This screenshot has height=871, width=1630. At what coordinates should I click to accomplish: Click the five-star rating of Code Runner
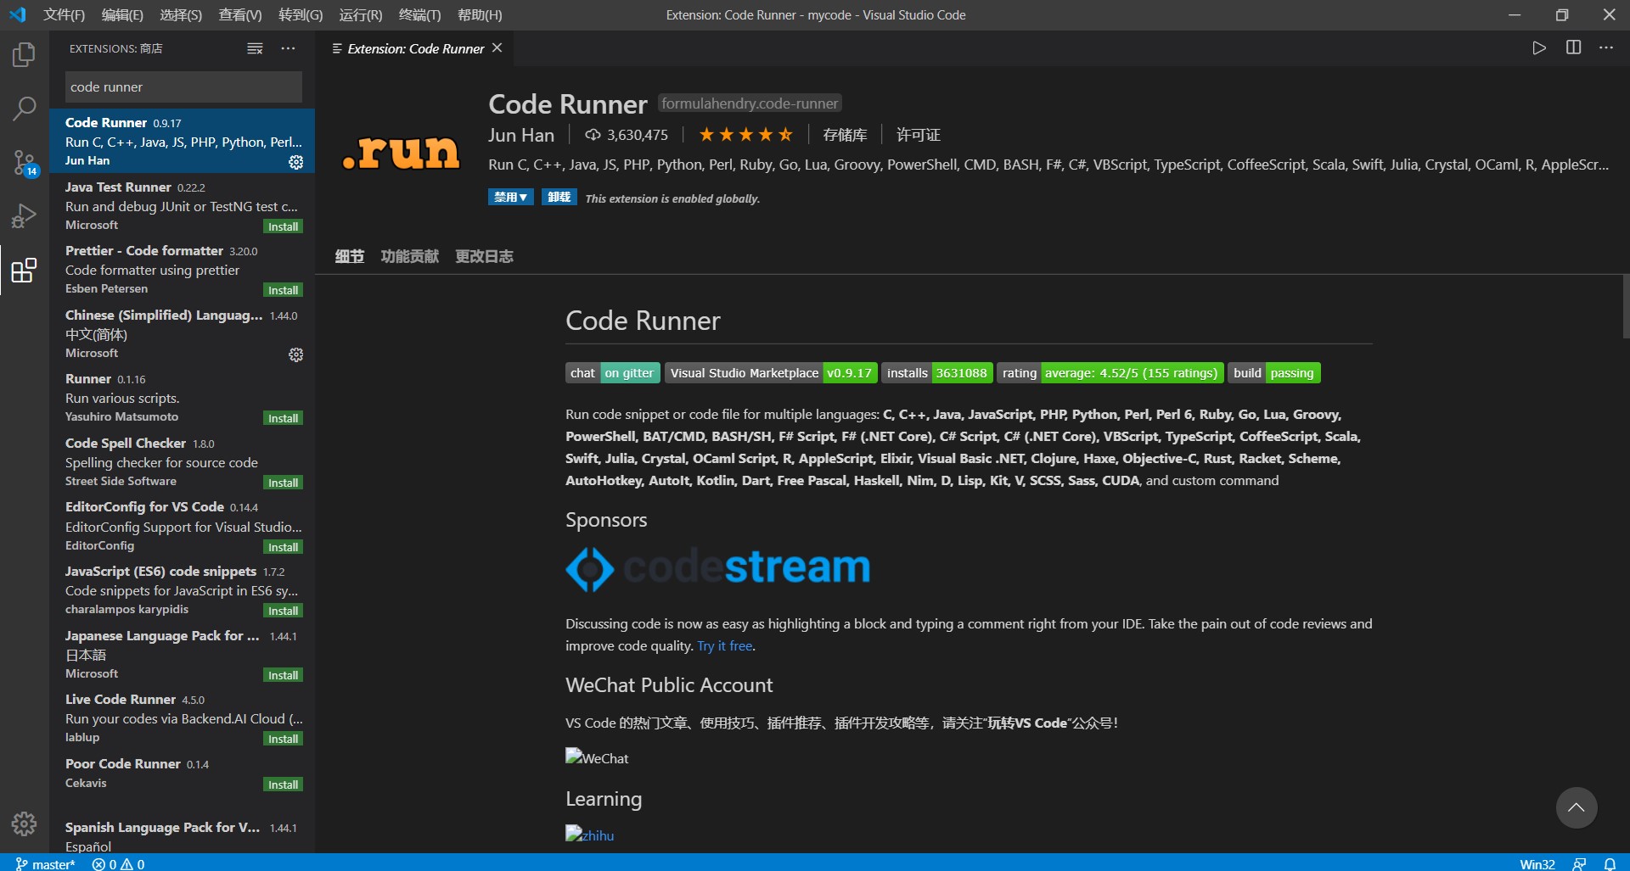tap(745, 134)
